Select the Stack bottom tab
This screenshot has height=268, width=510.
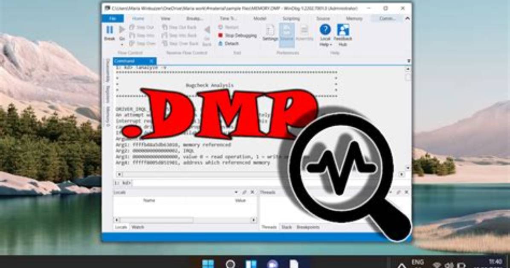pos(287,227)
